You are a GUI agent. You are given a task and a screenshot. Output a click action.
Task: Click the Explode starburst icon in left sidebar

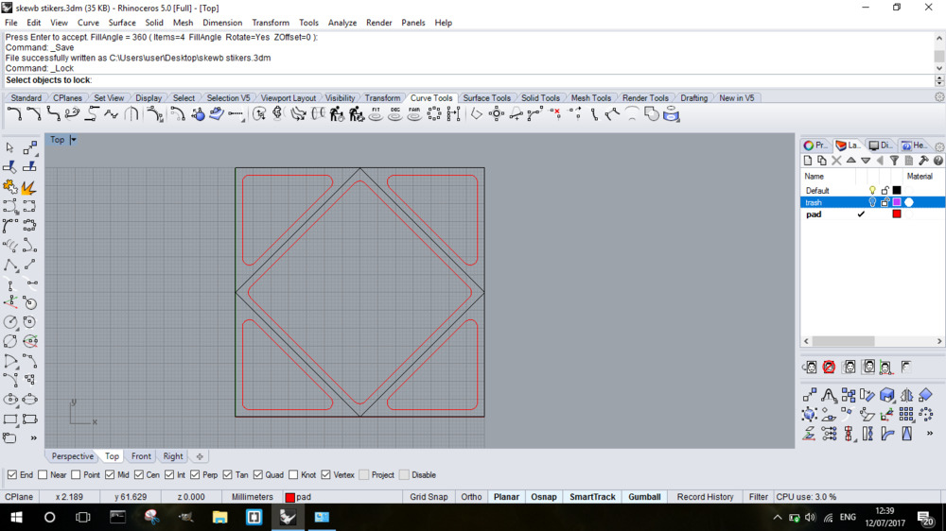pos(29,187)
